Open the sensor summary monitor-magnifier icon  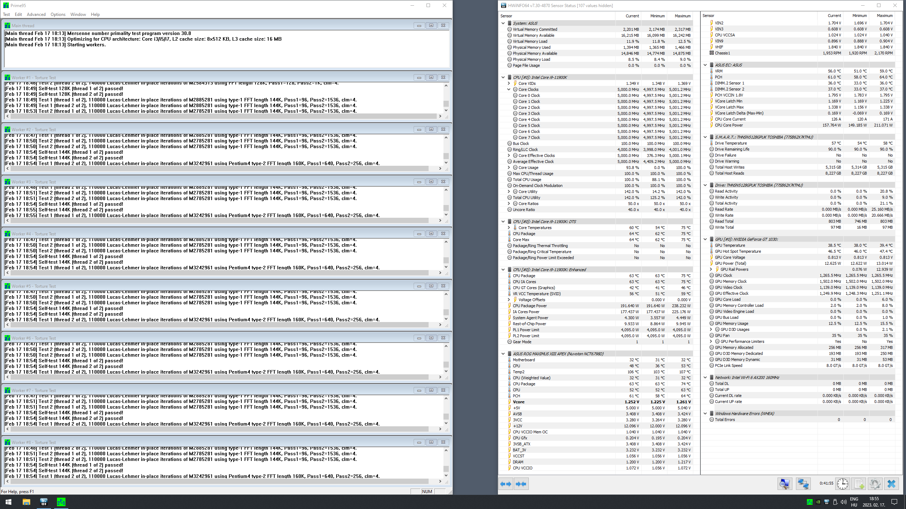(x=785, y=484)
